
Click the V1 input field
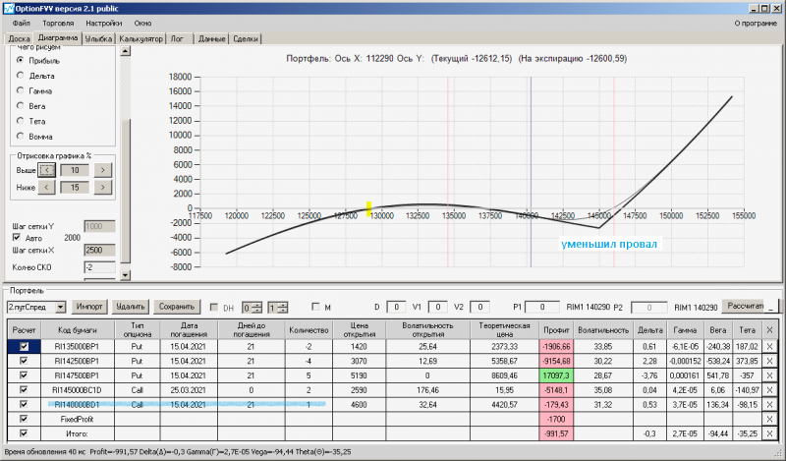437,307
